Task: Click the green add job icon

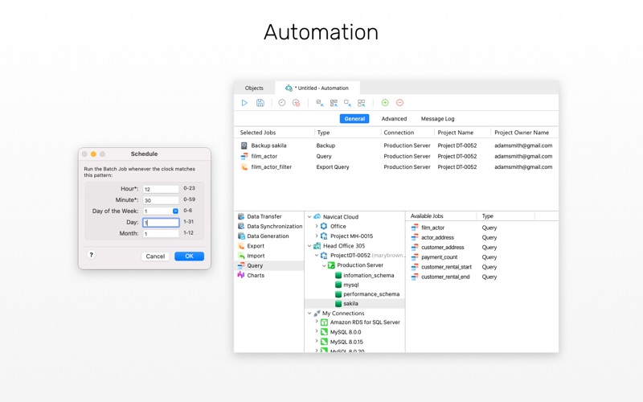Action: [385, 103]
